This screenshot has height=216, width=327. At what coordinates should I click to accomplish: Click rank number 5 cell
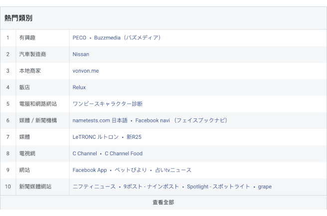[8, 104]
